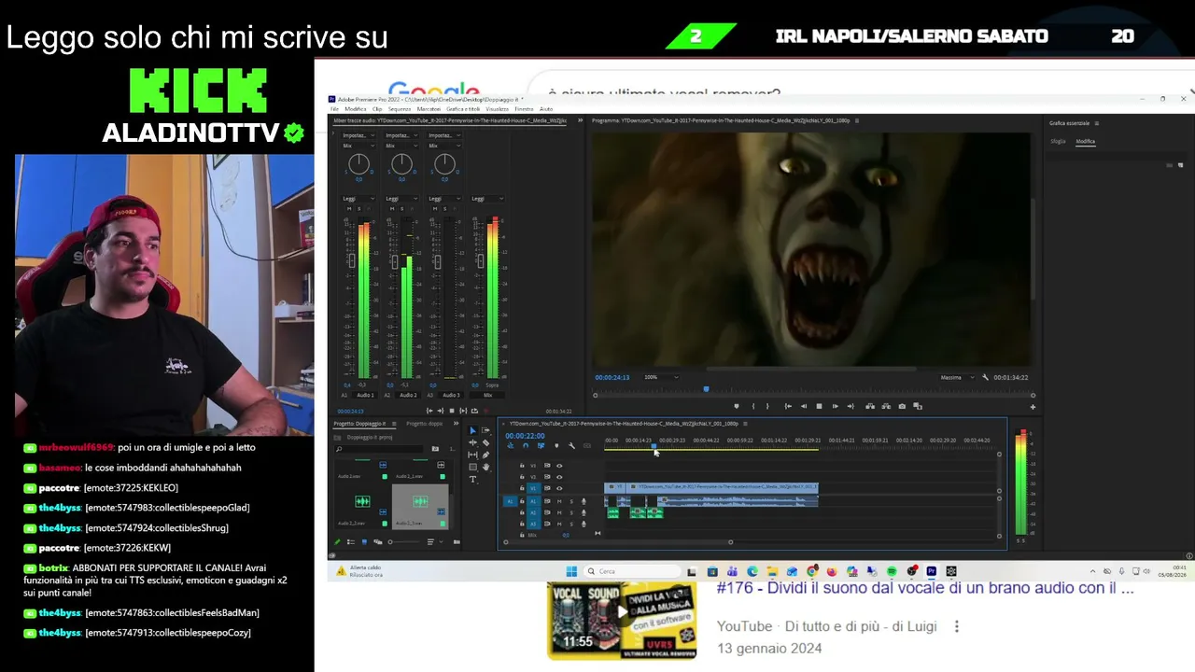
Task: Open YouTube result '#176 - Dividi il suono'
Action: point(925,588)
